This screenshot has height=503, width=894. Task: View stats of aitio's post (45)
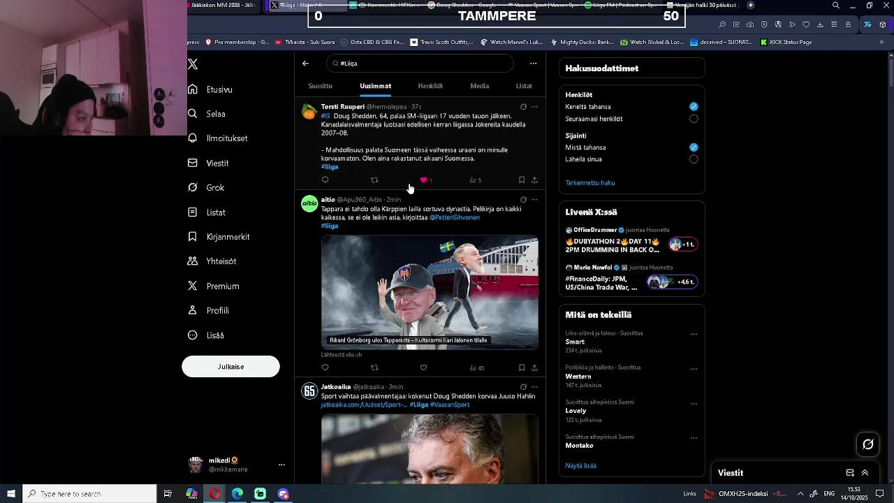click(x=476, y=367)
